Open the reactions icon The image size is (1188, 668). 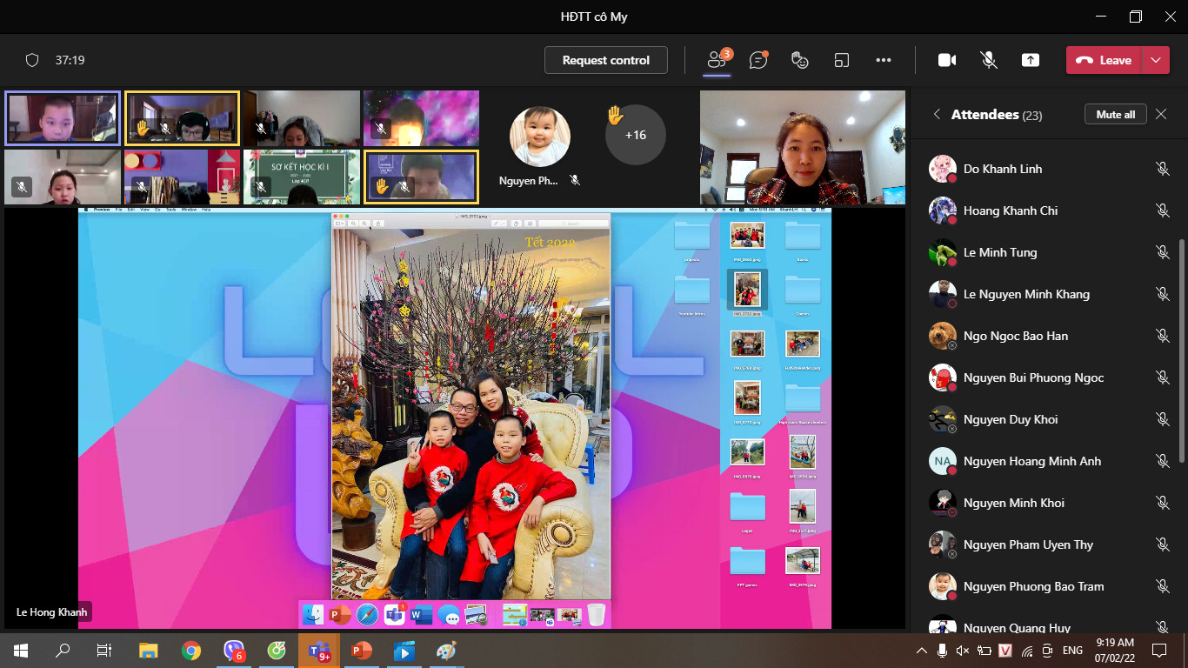(800, 60)
